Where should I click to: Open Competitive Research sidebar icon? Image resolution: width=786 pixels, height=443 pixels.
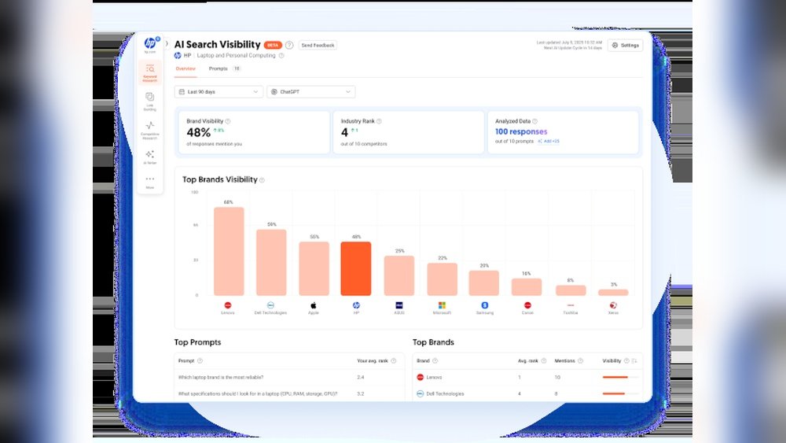[x=150, y=130]
